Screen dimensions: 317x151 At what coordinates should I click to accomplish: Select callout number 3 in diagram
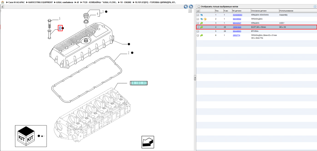tap(103, 12)
